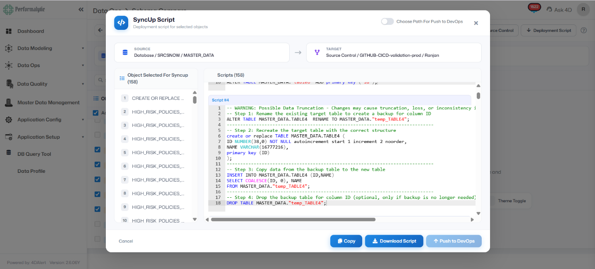595x269 pixels.
Task: Expand the Application Setup menu arrow
Action: (x=83, y=137)
